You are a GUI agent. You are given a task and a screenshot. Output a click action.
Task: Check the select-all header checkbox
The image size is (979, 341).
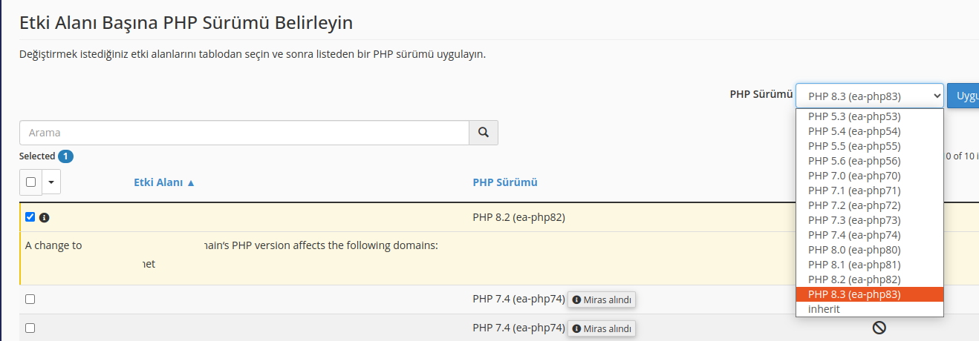(30, 182)
